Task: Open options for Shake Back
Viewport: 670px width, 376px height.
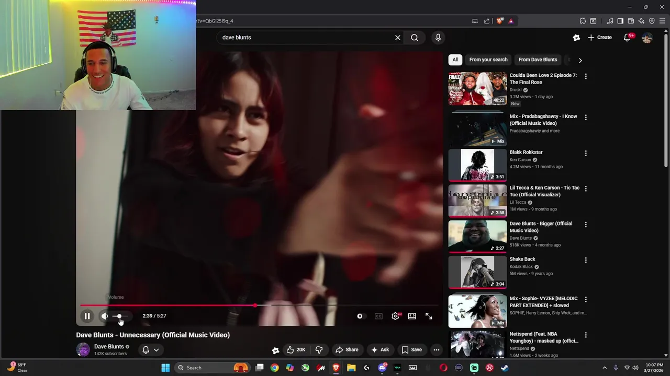Action: 586,260
